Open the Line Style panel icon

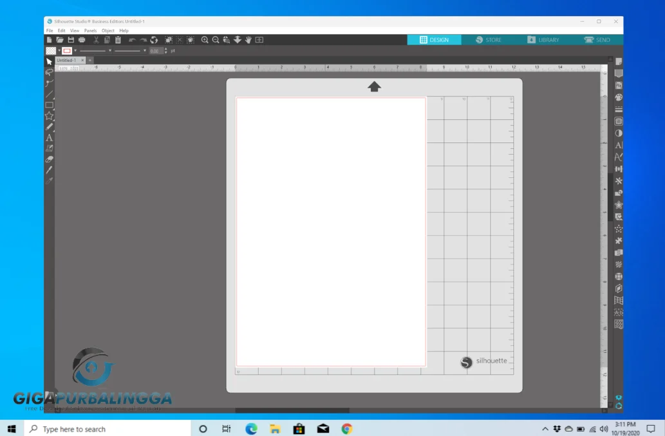click(x=619, y=109)
